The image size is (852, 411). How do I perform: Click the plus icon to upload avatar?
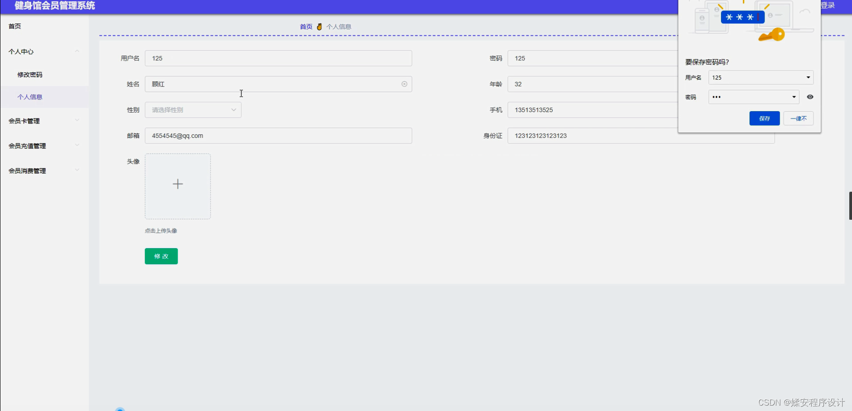[x=178, y=184]
